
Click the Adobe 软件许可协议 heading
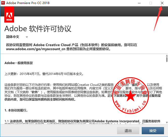(38, 29)
